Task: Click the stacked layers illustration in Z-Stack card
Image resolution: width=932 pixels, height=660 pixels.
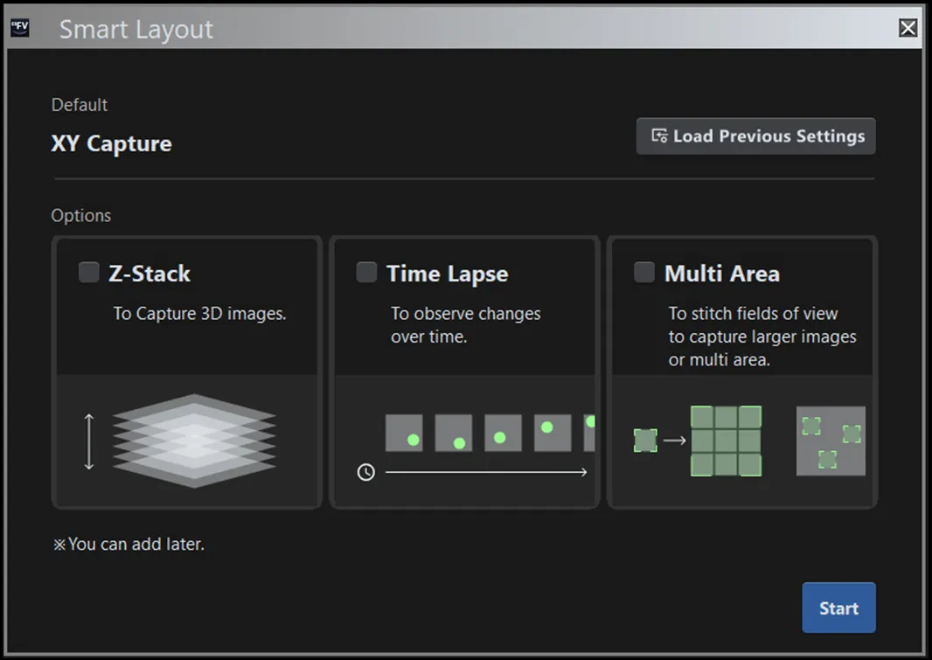Action: [x=194, y=441]
